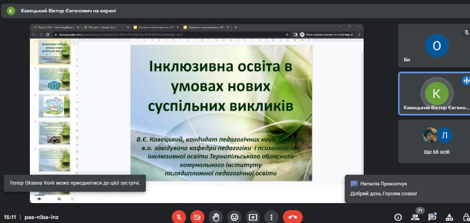Select second slide thumbnail with globe image
This screenshot has width=470, height=223.
coord(54,79)
